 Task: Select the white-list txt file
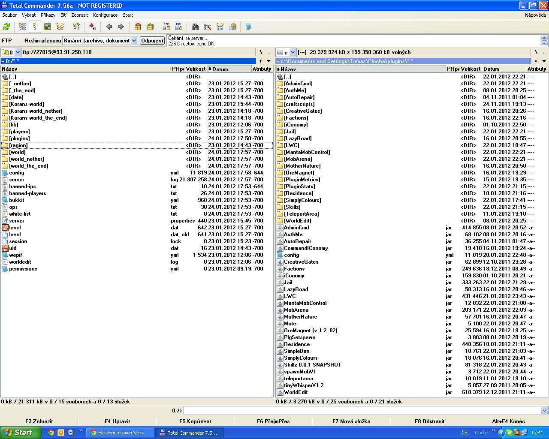(x=137, y=214)
